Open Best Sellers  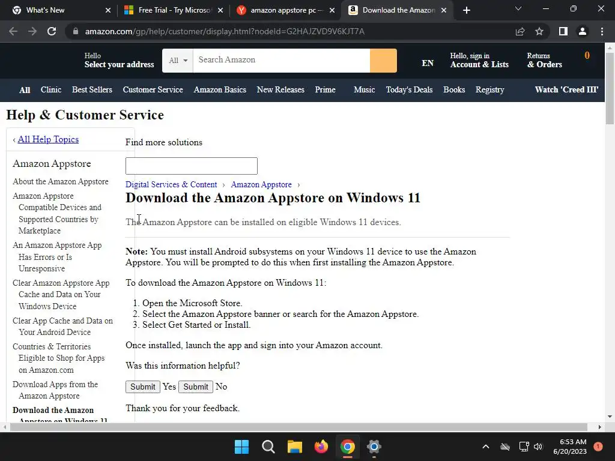click(92, 90)
